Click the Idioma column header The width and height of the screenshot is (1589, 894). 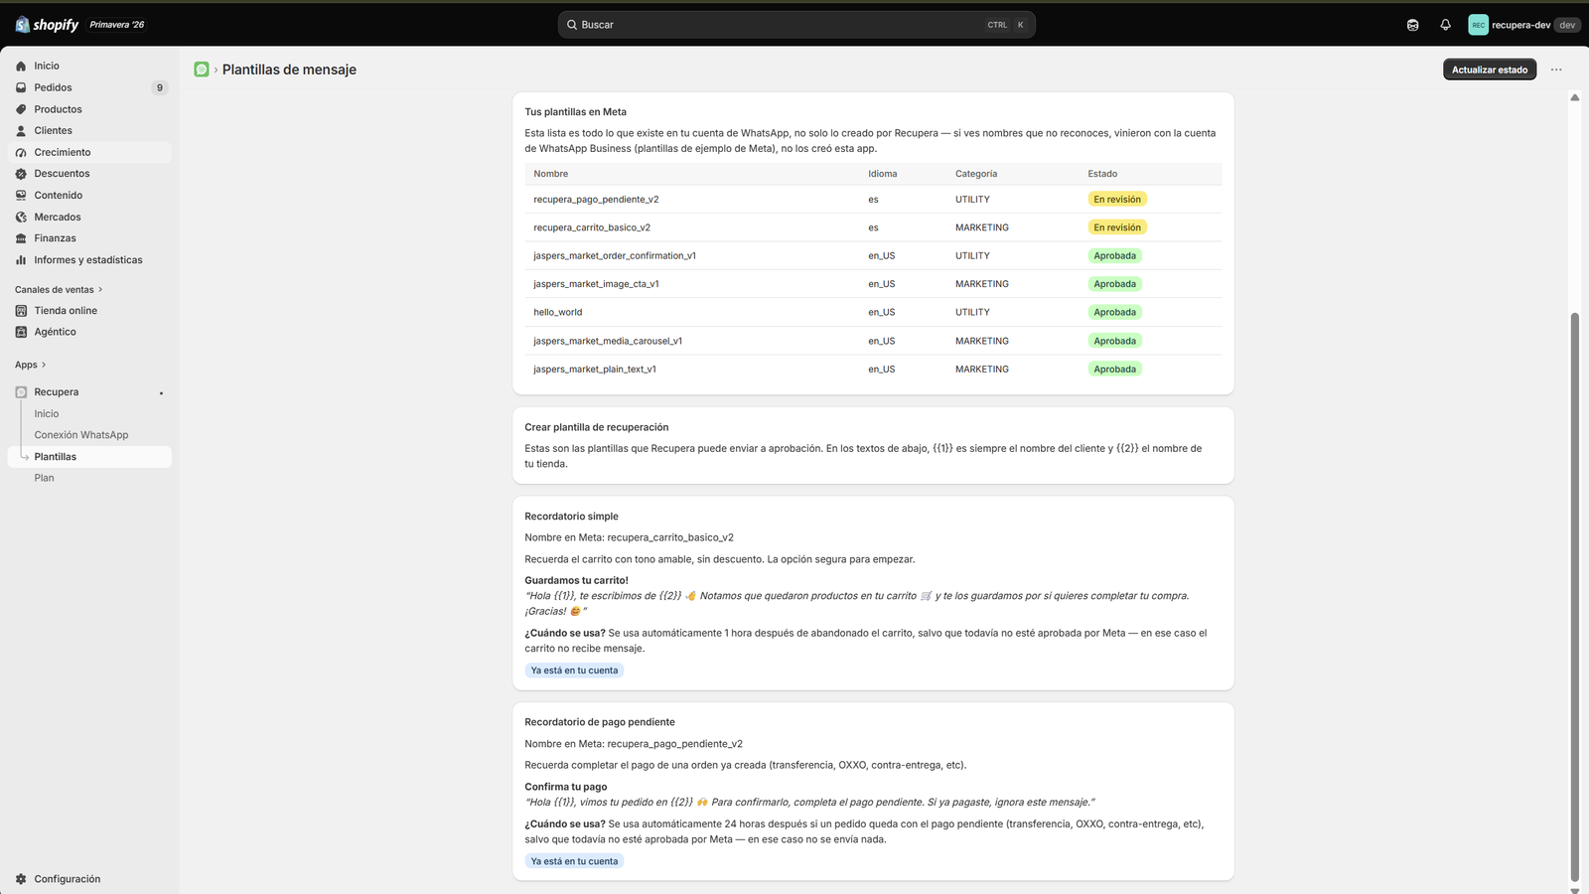[883, 174]
